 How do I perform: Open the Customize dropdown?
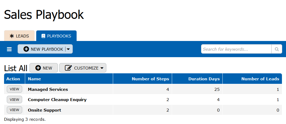coord(83,68)
